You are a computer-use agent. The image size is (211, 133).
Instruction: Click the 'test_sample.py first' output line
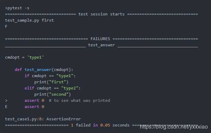(x=29, y=20)
